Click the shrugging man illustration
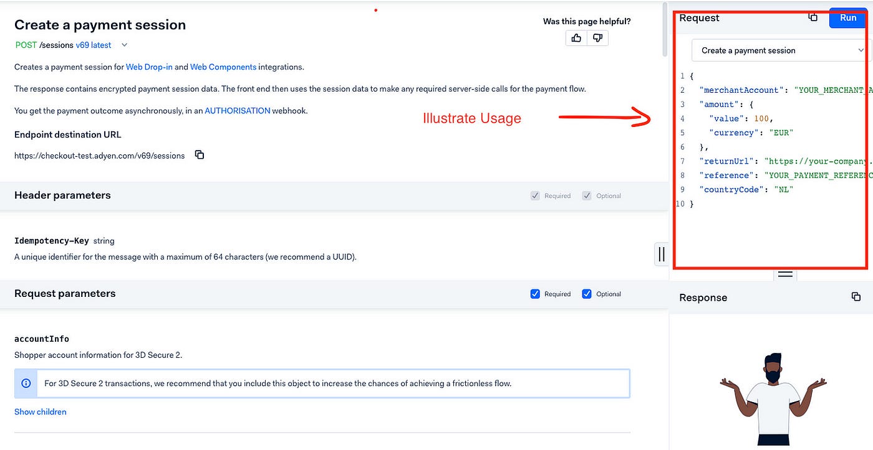 tap(773, 400)
